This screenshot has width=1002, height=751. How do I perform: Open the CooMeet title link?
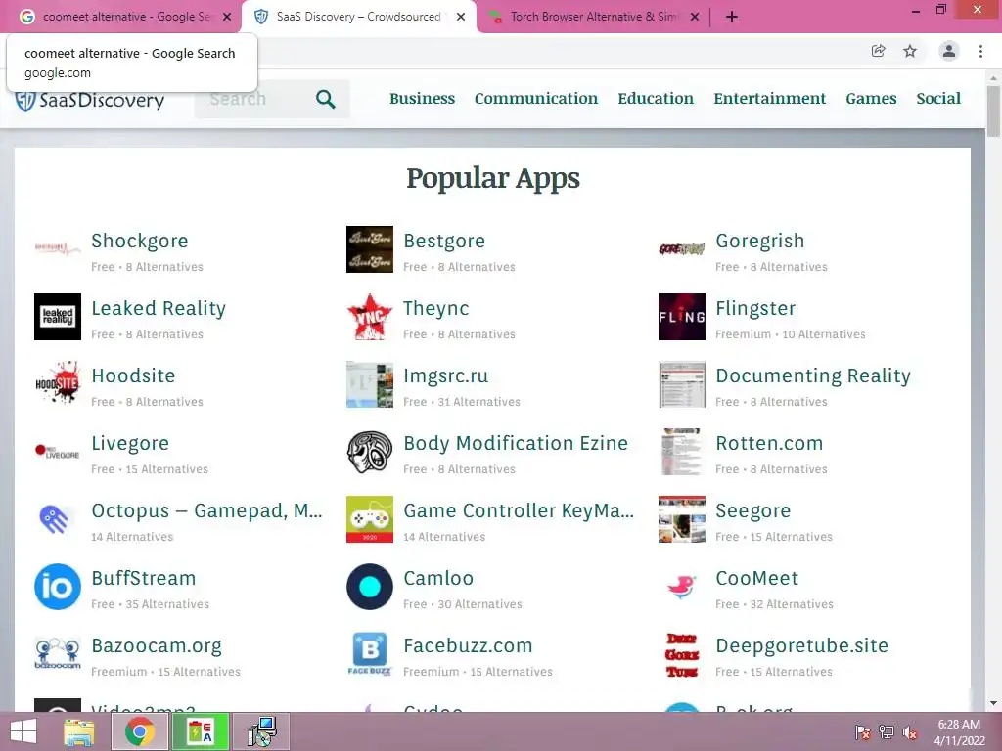757,579
